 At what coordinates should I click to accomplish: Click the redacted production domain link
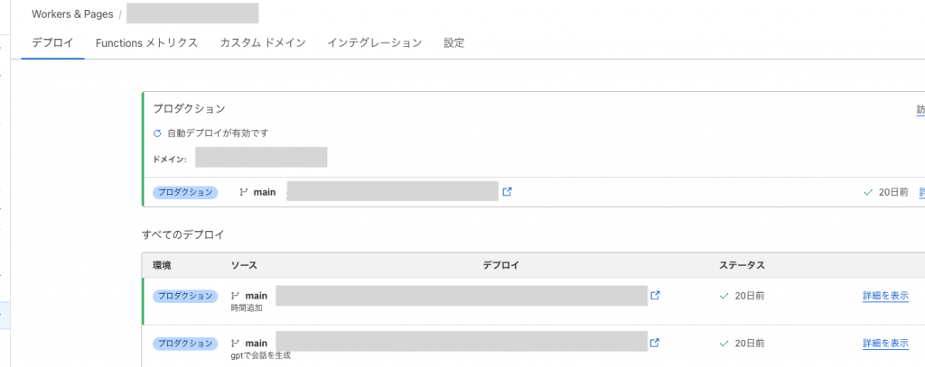(x=261, y=158)
